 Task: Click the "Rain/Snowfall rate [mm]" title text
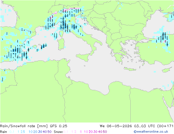pos(24,126)
